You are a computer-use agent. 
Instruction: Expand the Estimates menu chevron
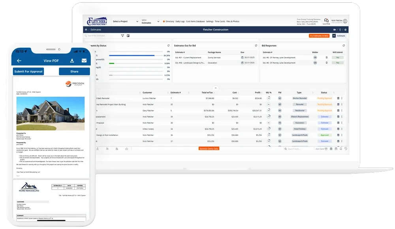[x=158, y=21]
